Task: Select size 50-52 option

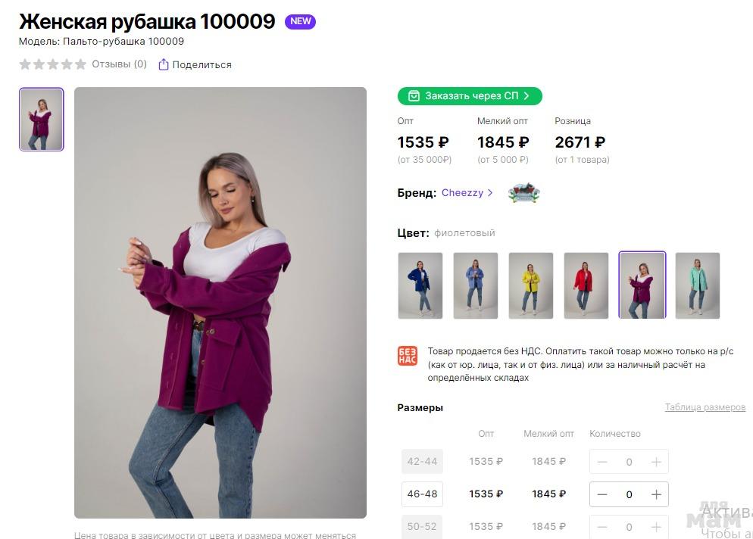Action: (x=422, y=526)
